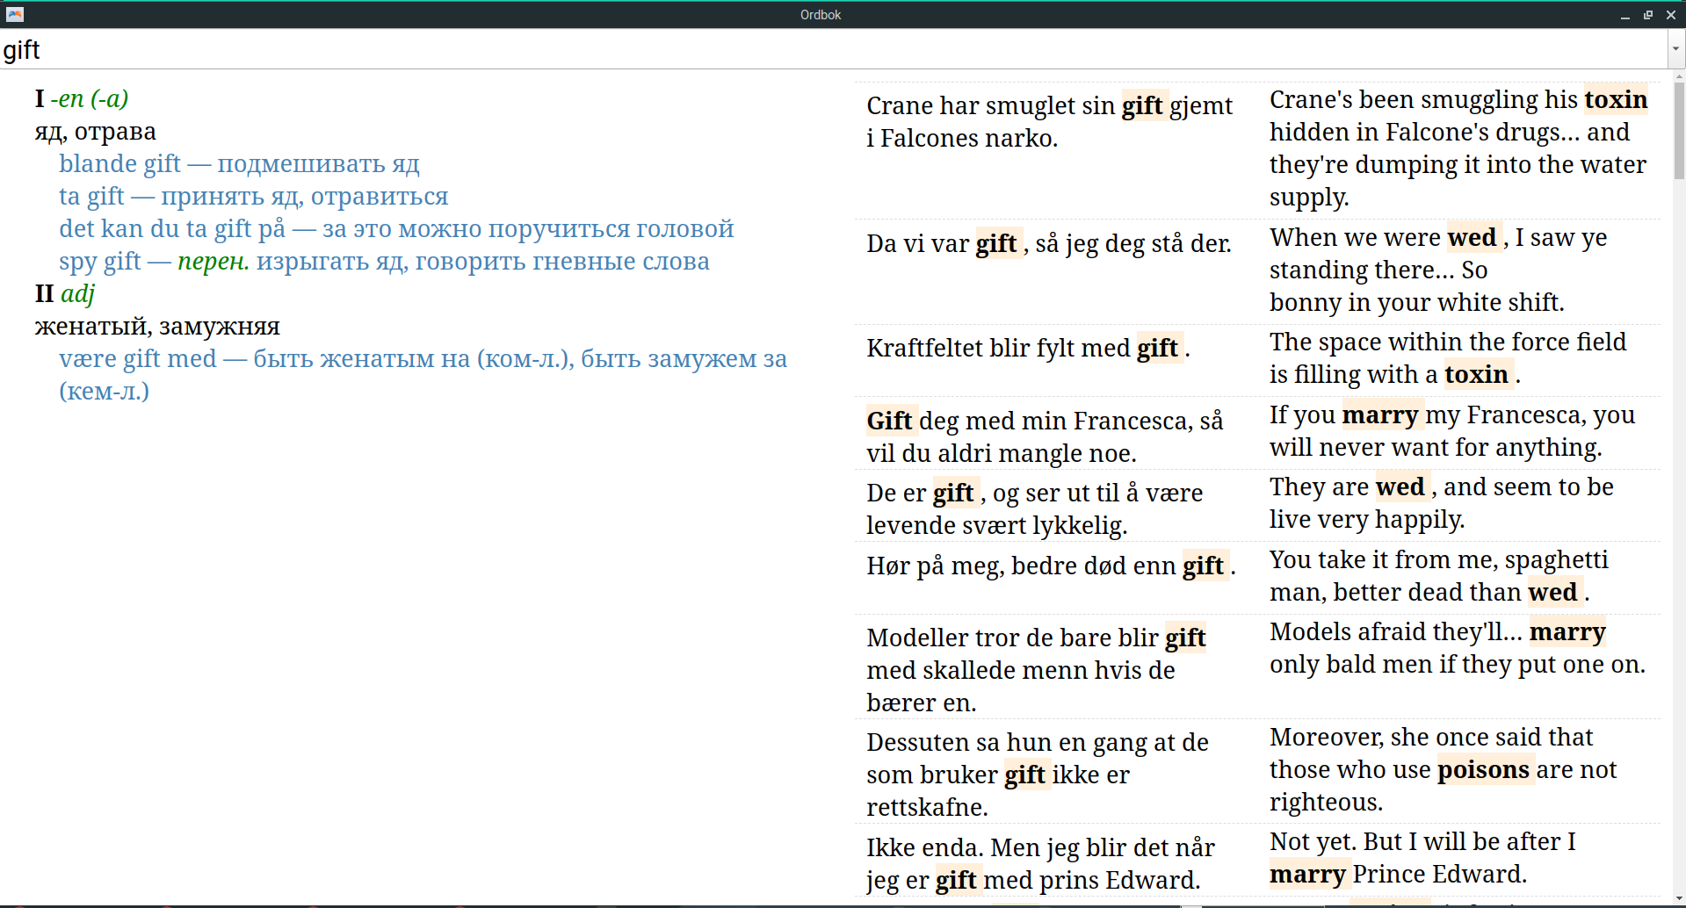The width and height of the screenshot is (1686, 908).
Task: Click sentence 'Ikke enda. Men jeg blir det'
Action: click(1040, 863)
